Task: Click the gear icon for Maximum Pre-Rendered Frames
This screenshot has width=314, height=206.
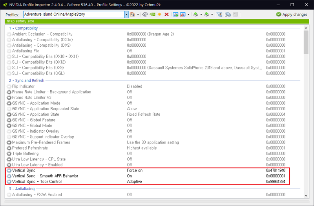Action: (x=9, y=142)
